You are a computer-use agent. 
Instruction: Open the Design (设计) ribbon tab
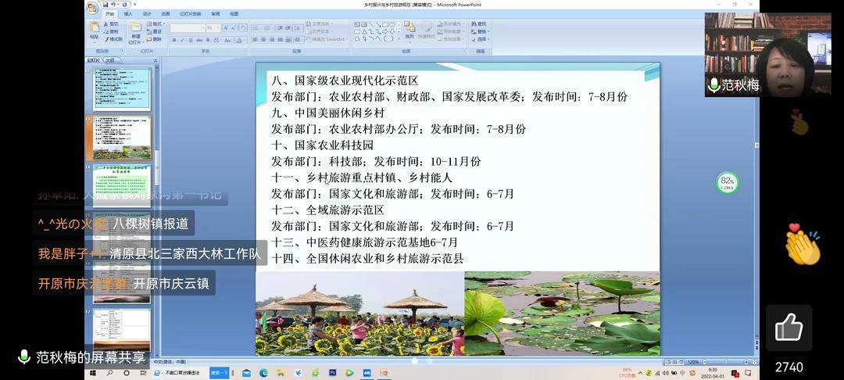coord(146,14)
